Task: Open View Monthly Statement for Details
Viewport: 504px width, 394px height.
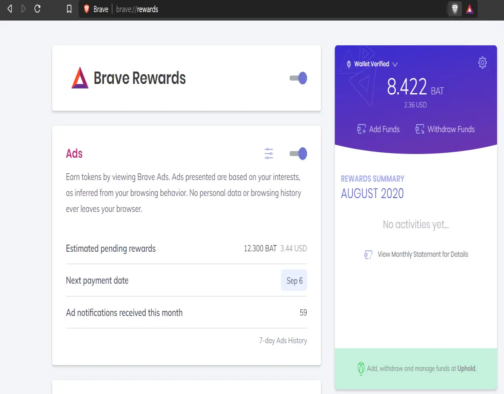Action: [x=423, y=254]
